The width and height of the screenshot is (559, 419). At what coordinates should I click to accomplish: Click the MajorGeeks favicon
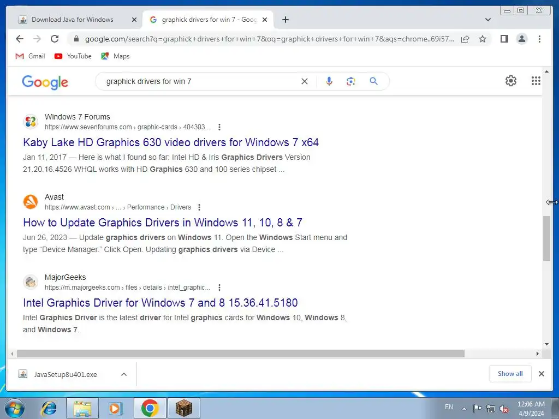(x=31, y=282)
